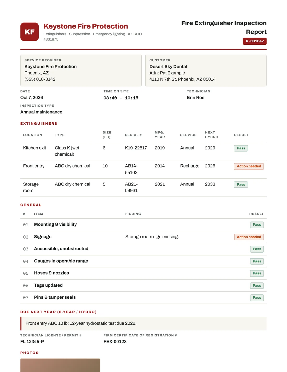Click the Kitchen exit location cell
The image size is (287, 372).
pyautogui.click(x=34, y=148)
